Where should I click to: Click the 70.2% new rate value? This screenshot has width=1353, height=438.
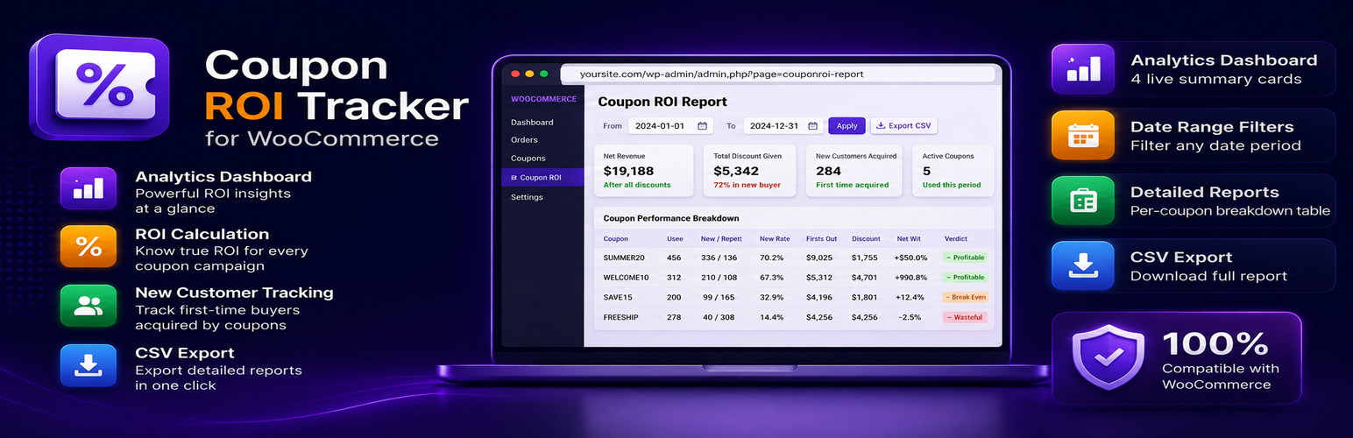[771, 258]
